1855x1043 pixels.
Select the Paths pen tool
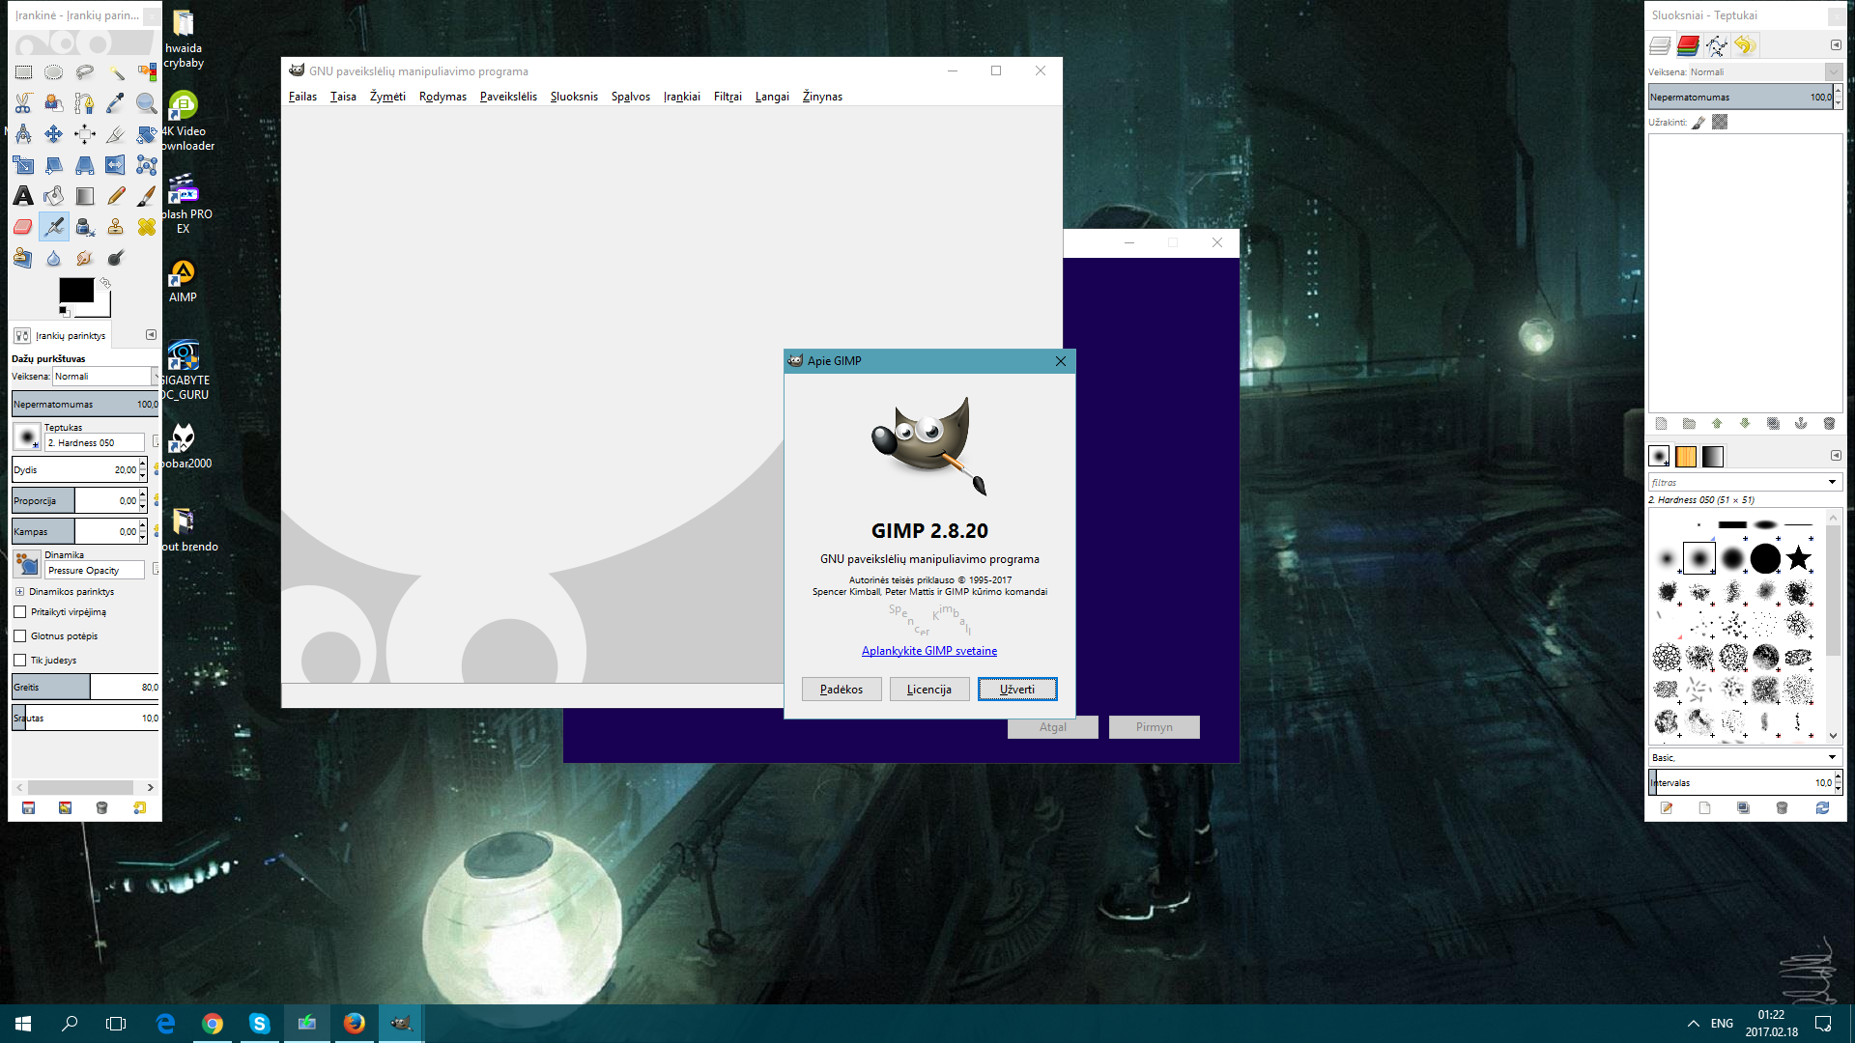click(85, 103)
